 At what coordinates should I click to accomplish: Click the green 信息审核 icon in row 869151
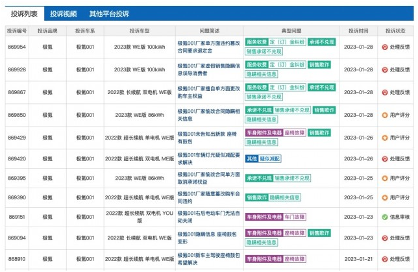pos(385,216)
